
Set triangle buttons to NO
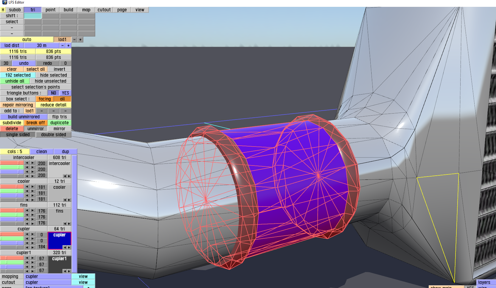tap(54, 93)
